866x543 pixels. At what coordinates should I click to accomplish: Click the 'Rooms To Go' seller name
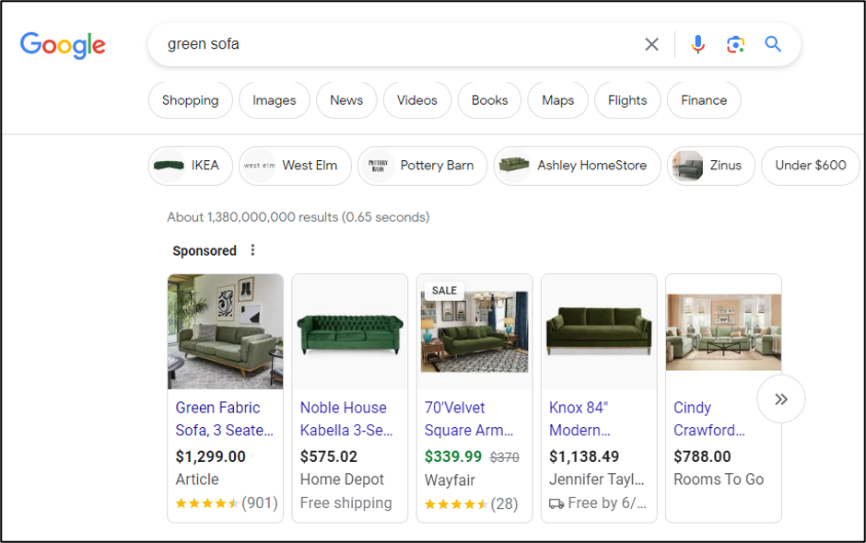click(x=719, y=479)
